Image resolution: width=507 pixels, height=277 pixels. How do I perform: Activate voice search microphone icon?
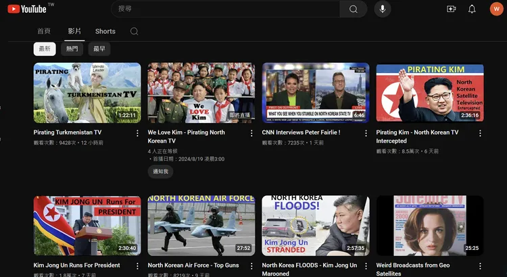[x=383, y=9]
